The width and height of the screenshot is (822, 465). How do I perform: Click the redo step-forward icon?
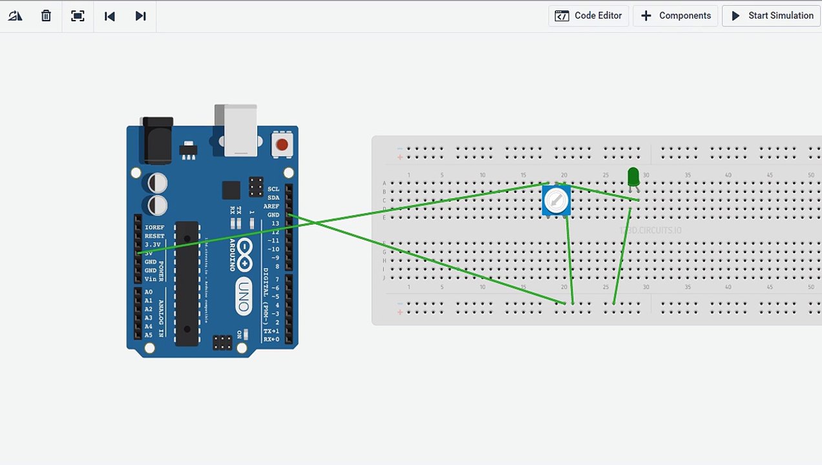pos(140,15)
